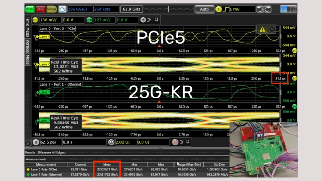Expand the double chevron next to channel controls
This screenshot has height=181, width=322.
[149, 20]
